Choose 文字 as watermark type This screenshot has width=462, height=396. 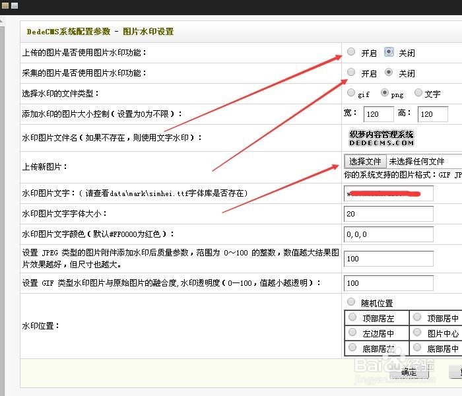click(418, 92)
